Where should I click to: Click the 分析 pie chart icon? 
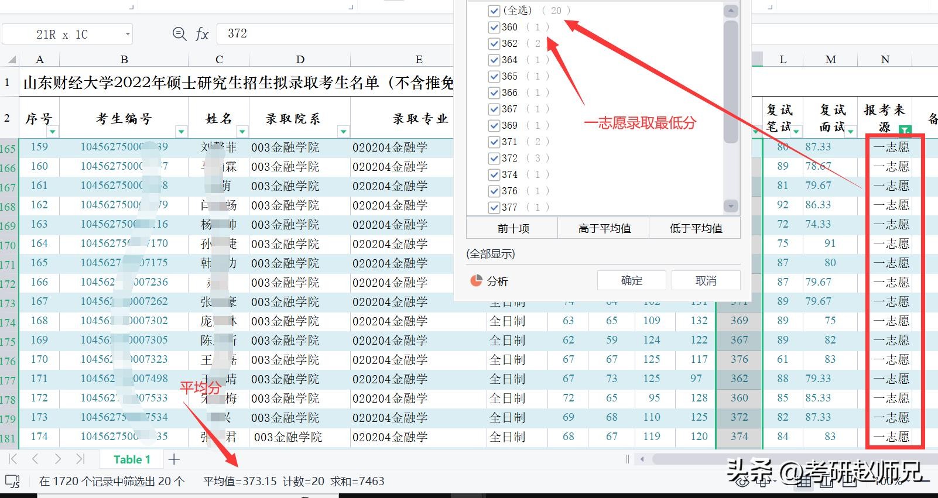click(476, 281)
